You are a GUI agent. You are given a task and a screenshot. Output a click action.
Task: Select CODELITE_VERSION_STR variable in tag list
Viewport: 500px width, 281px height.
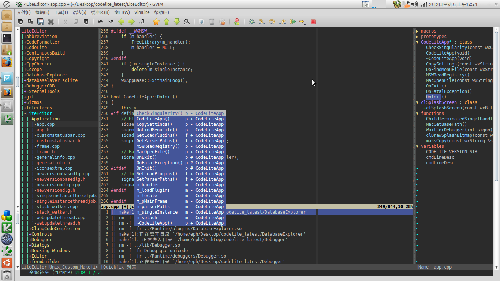coord(452,152)
